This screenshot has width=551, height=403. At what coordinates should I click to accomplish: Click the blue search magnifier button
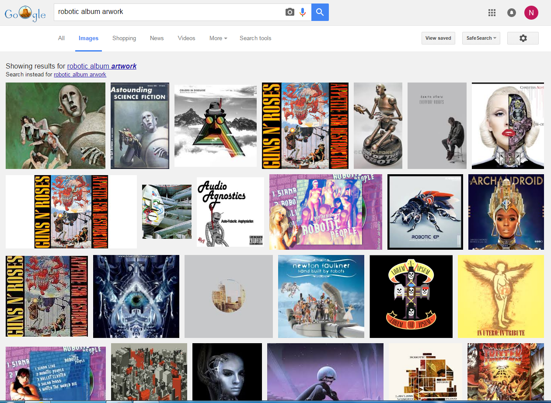(320, 12)
